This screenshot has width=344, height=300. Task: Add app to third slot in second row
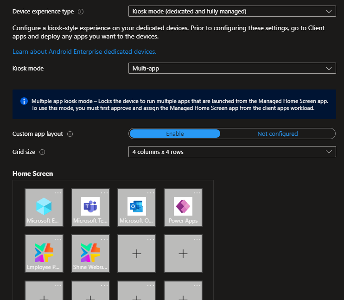(x=137, y=254)
